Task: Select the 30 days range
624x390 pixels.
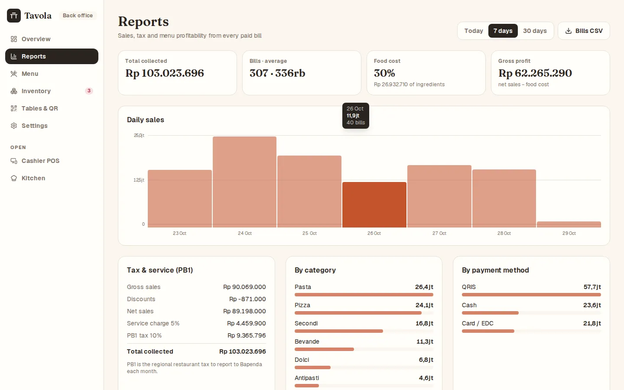Action: click(x=535, y=31)
